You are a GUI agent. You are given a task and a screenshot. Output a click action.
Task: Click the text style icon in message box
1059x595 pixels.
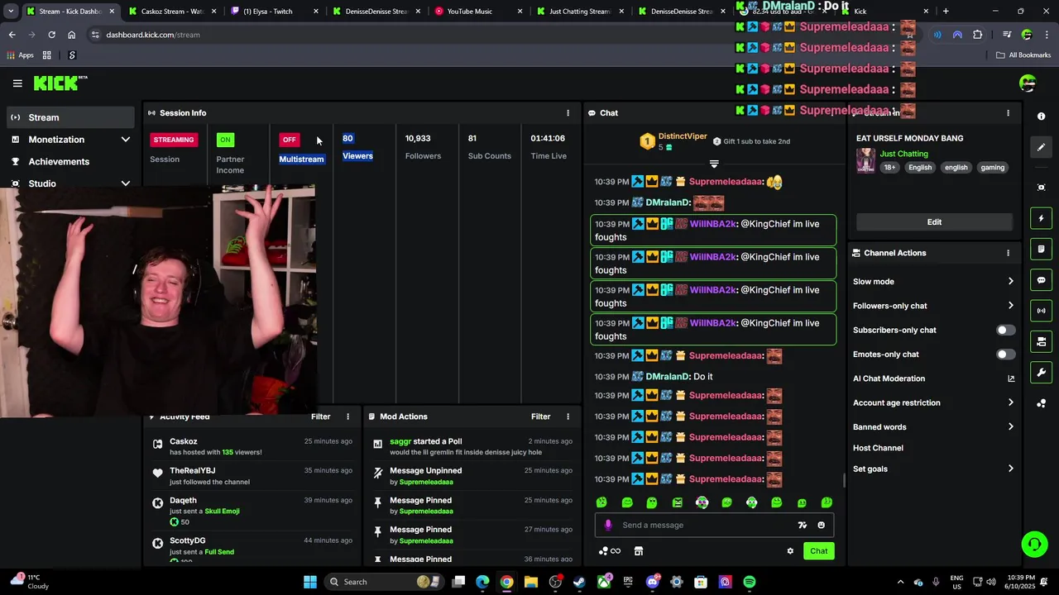click(x=802, y=525)
